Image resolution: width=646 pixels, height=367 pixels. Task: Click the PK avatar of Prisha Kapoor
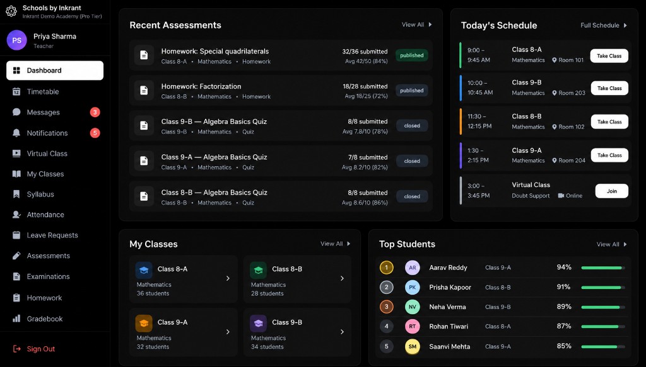[413, 287]
